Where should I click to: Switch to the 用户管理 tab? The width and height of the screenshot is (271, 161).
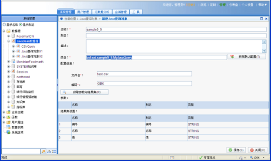83,12
